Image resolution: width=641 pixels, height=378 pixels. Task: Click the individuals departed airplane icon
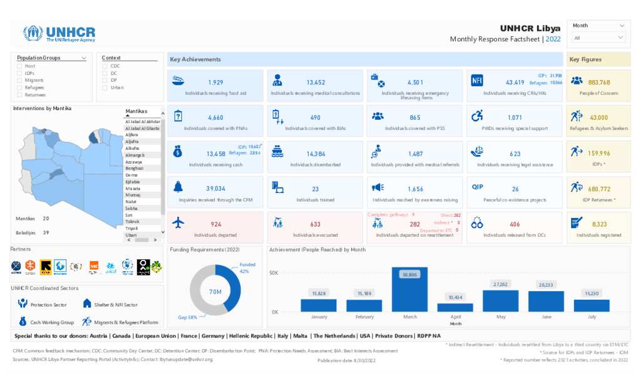coord(178,223)
